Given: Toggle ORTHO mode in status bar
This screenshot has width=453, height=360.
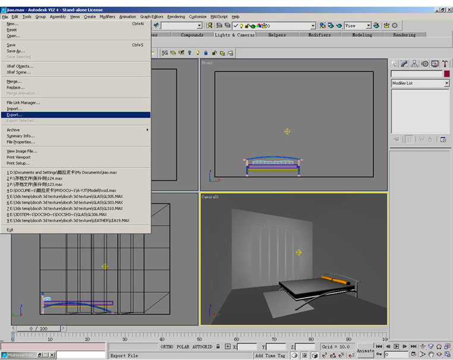Looking at the screenshot, I should click(168, 346).
